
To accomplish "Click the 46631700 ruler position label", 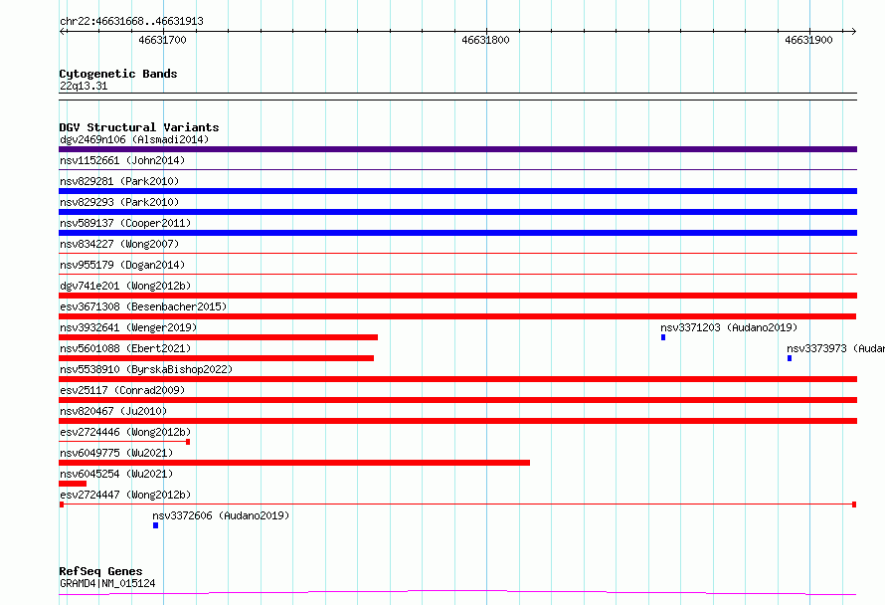I will (x=162, y=40).
